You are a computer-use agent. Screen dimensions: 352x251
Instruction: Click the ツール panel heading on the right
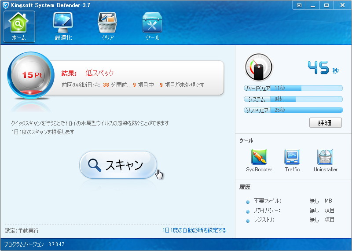[246, 140]
